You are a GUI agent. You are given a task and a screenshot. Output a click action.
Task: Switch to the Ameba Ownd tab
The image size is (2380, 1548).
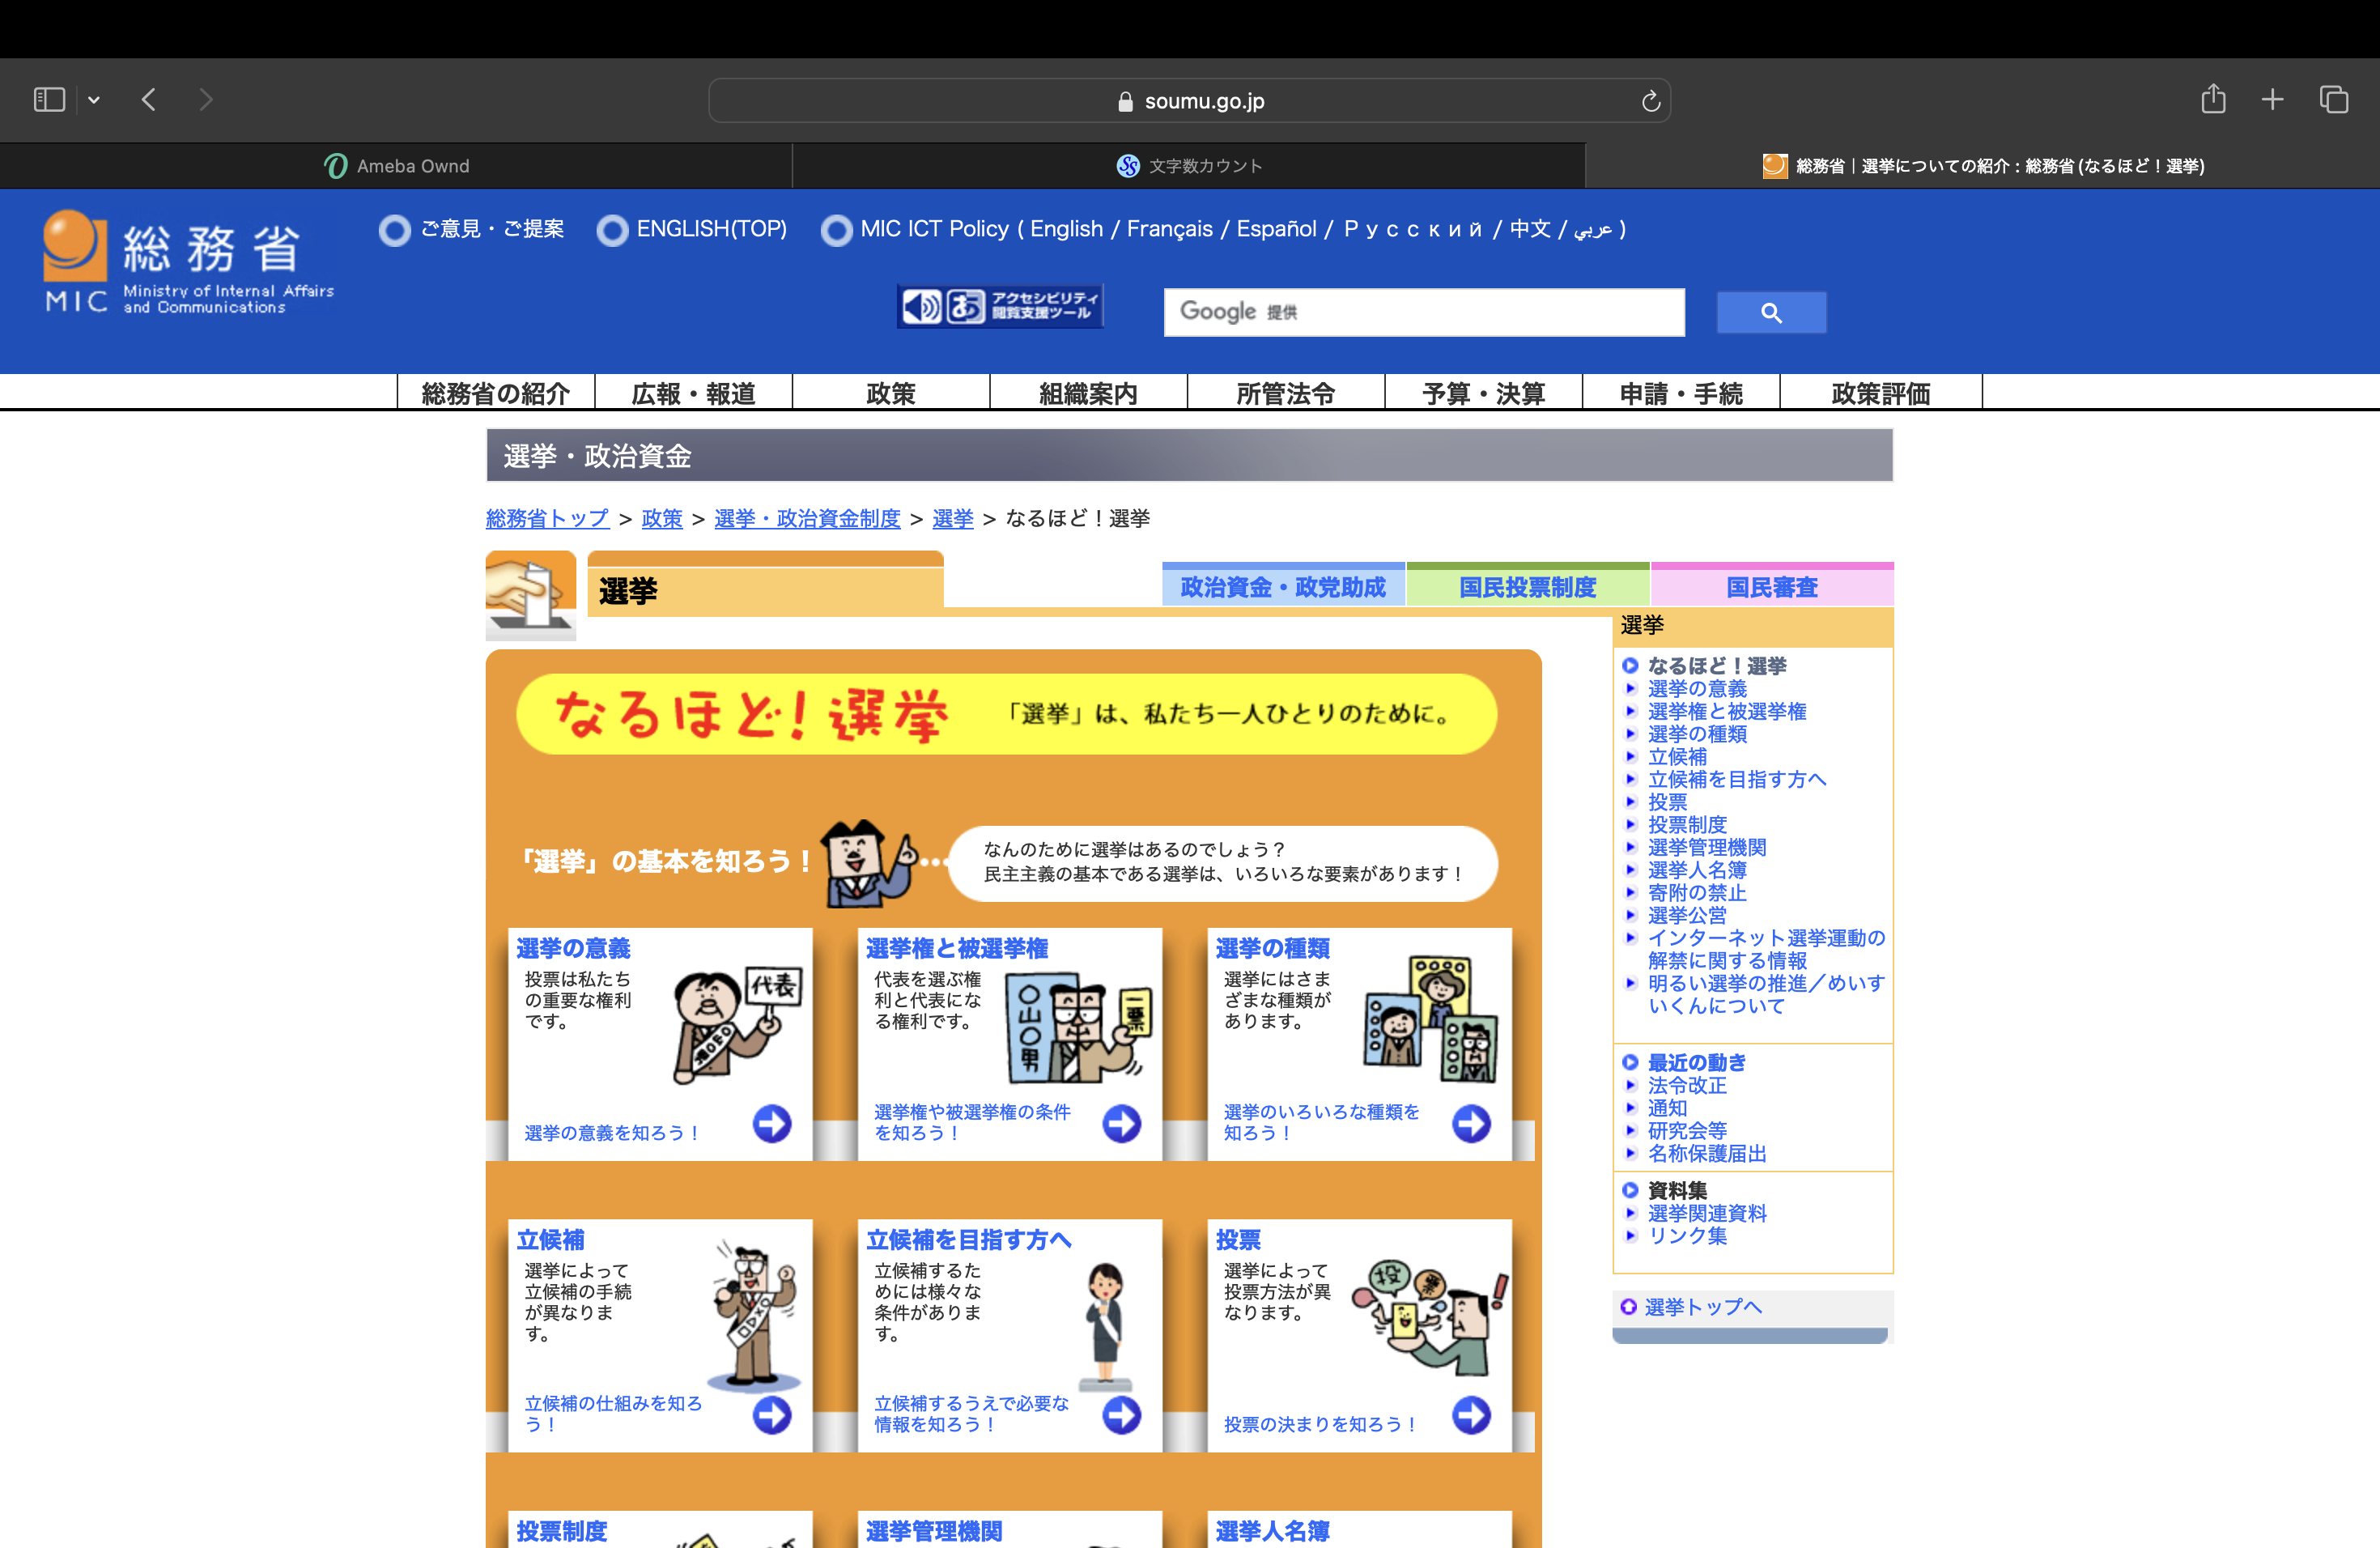pos(396,166)
